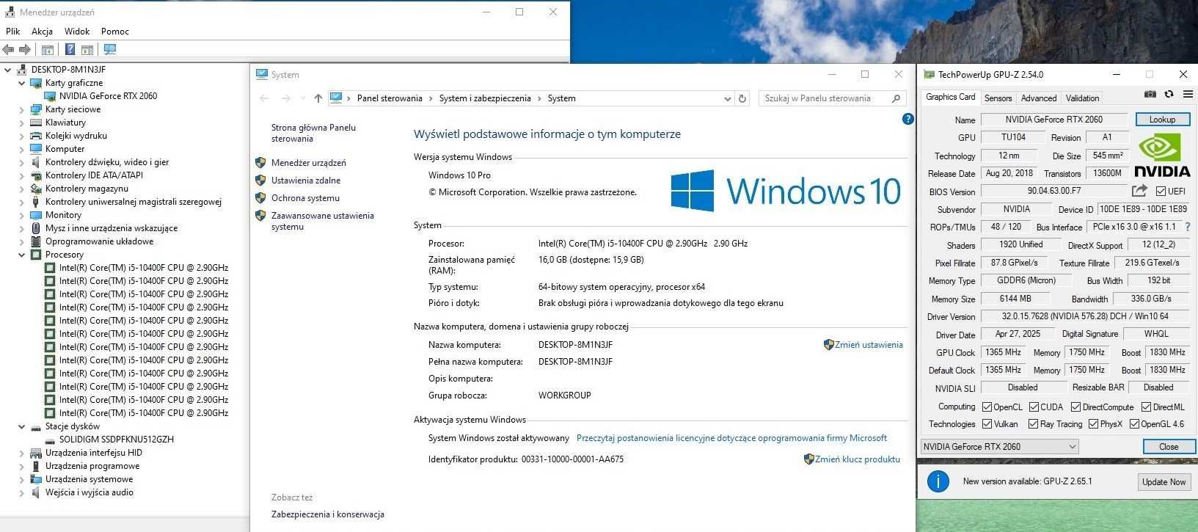Viewport: 1198px width, 532px height.
Task: Toggle the DirectCompute checkbox
Action: coord(1075,407)
